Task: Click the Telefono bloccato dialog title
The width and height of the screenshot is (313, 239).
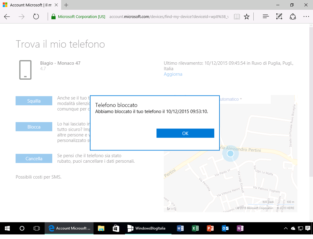Action: click(116, 105)
